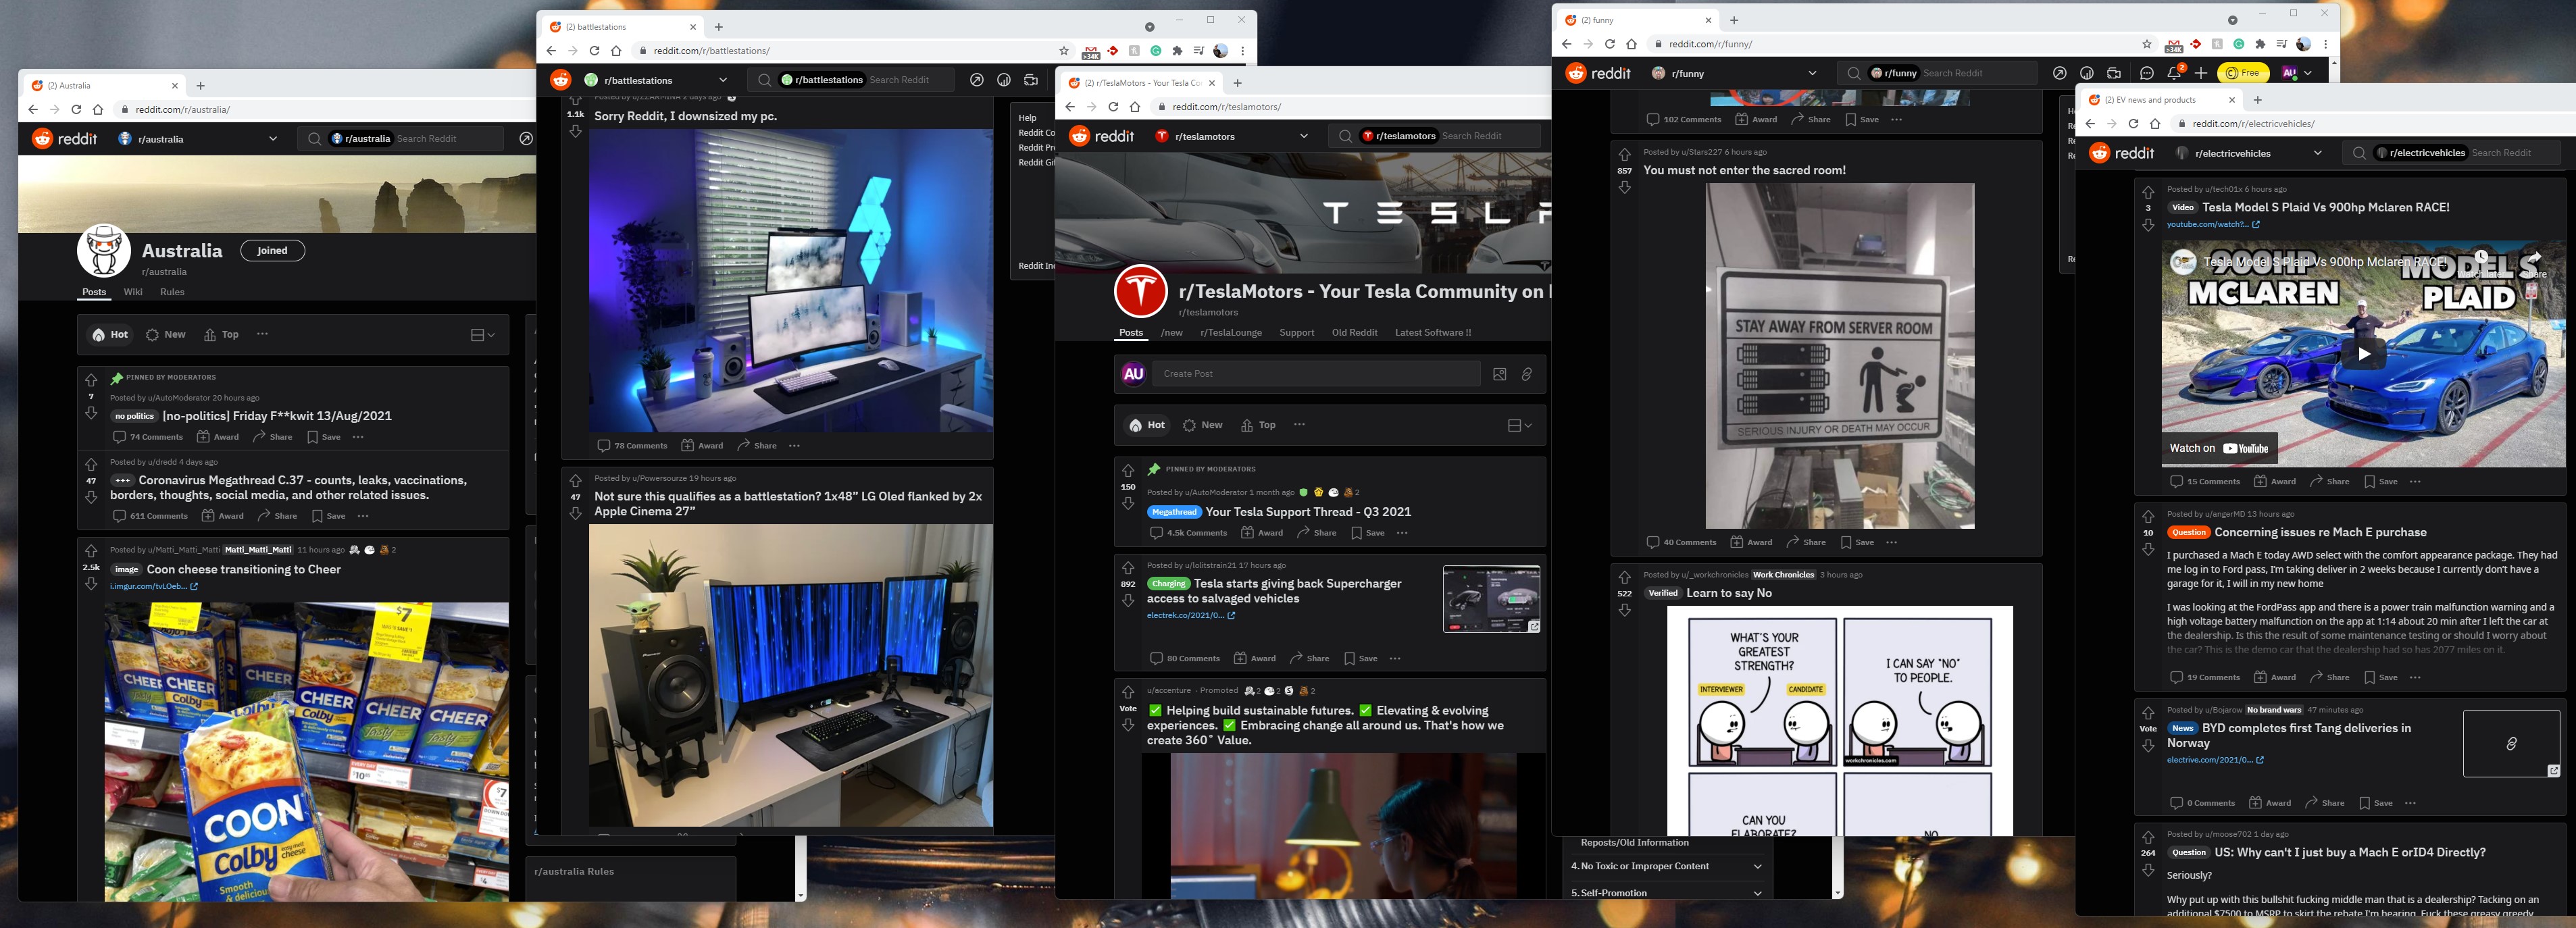Viewport: 2576px width, 928px height.
Task: Click the Create Post plus icon in funny window
Action: pos(2201,73)
